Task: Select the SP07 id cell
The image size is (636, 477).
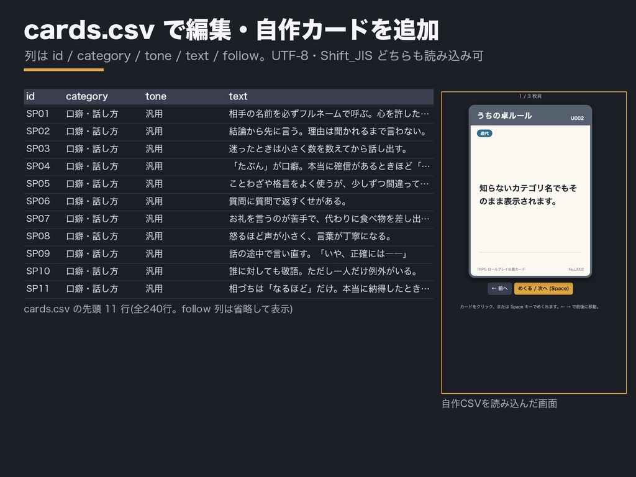Action: (38, 219)
